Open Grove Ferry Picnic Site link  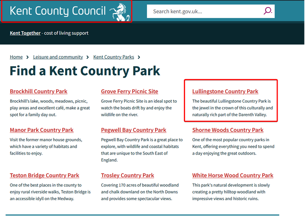(x=130, y=91)
